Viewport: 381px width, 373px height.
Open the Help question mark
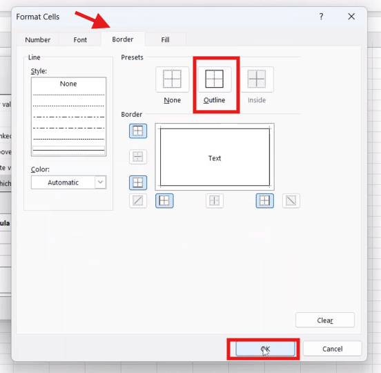click(x=321, y=17)
